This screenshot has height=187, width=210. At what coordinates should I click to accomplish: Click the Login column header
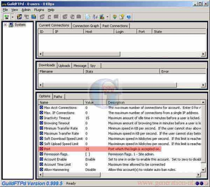pos(125,32)
